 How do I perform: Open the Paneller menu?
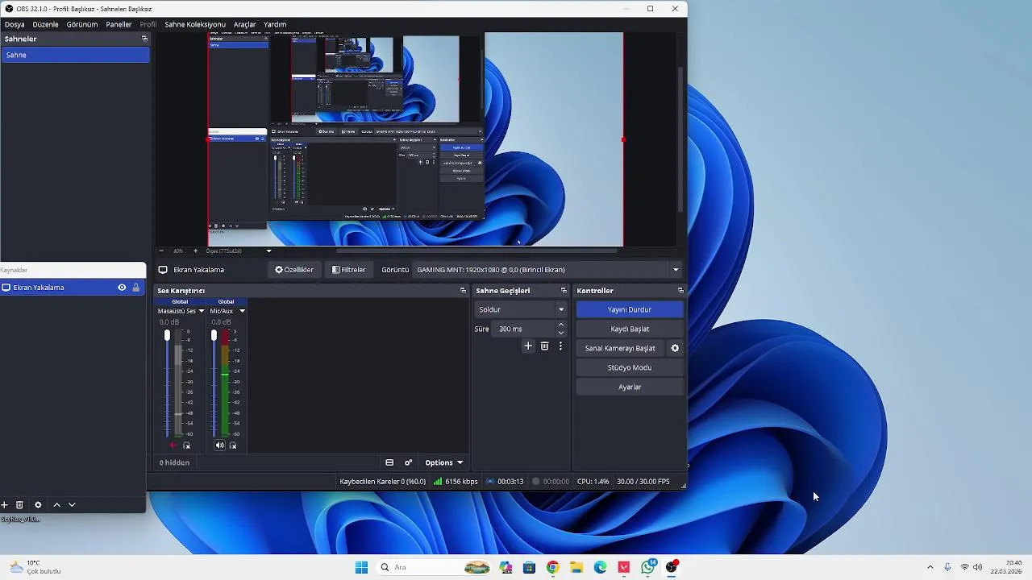[119, 24]
